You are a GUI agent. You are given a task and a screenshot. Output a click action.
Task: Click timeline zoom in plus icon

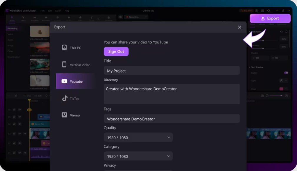pyautogui.click(x=286, y=96)
